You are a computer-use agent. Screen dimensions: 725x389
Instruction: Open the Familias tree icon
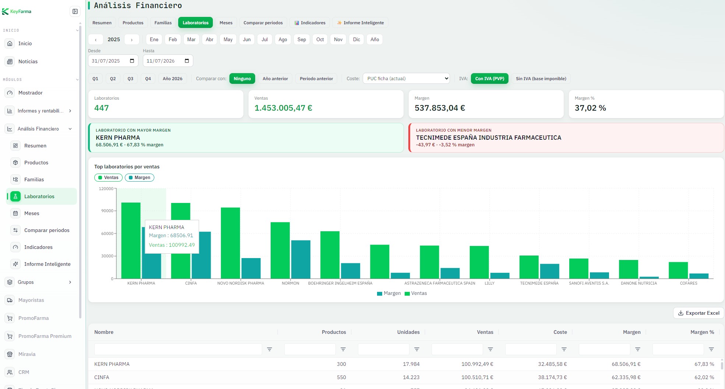tap(15, 179)
